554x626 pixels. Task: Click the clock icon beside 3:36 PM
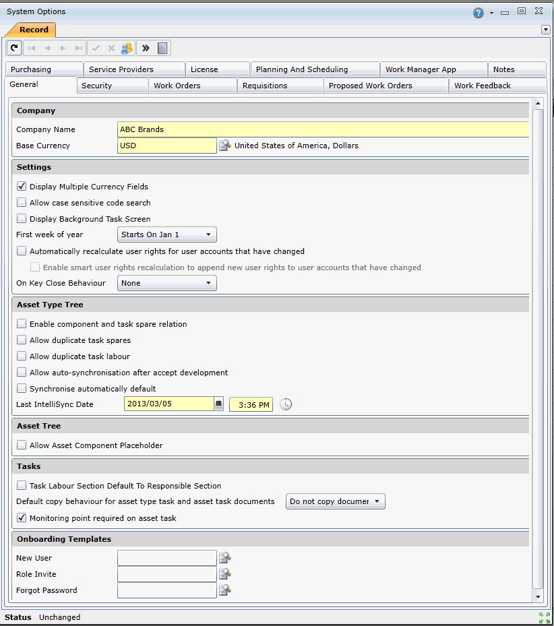pos(286,404)
